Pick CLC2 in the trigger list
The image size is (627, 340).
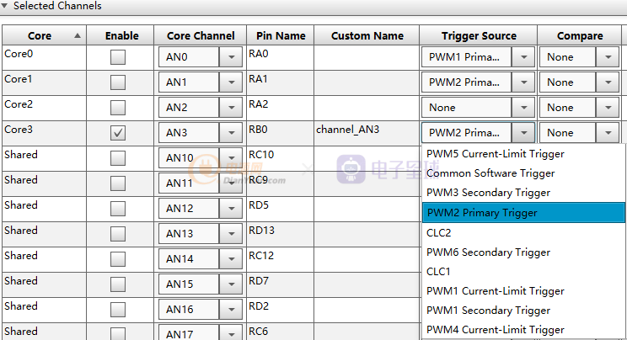pyautogui.click(x=439, y=232)
